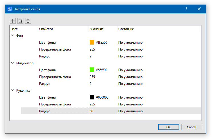Click the app icon in the title bar

click(9, 9)
